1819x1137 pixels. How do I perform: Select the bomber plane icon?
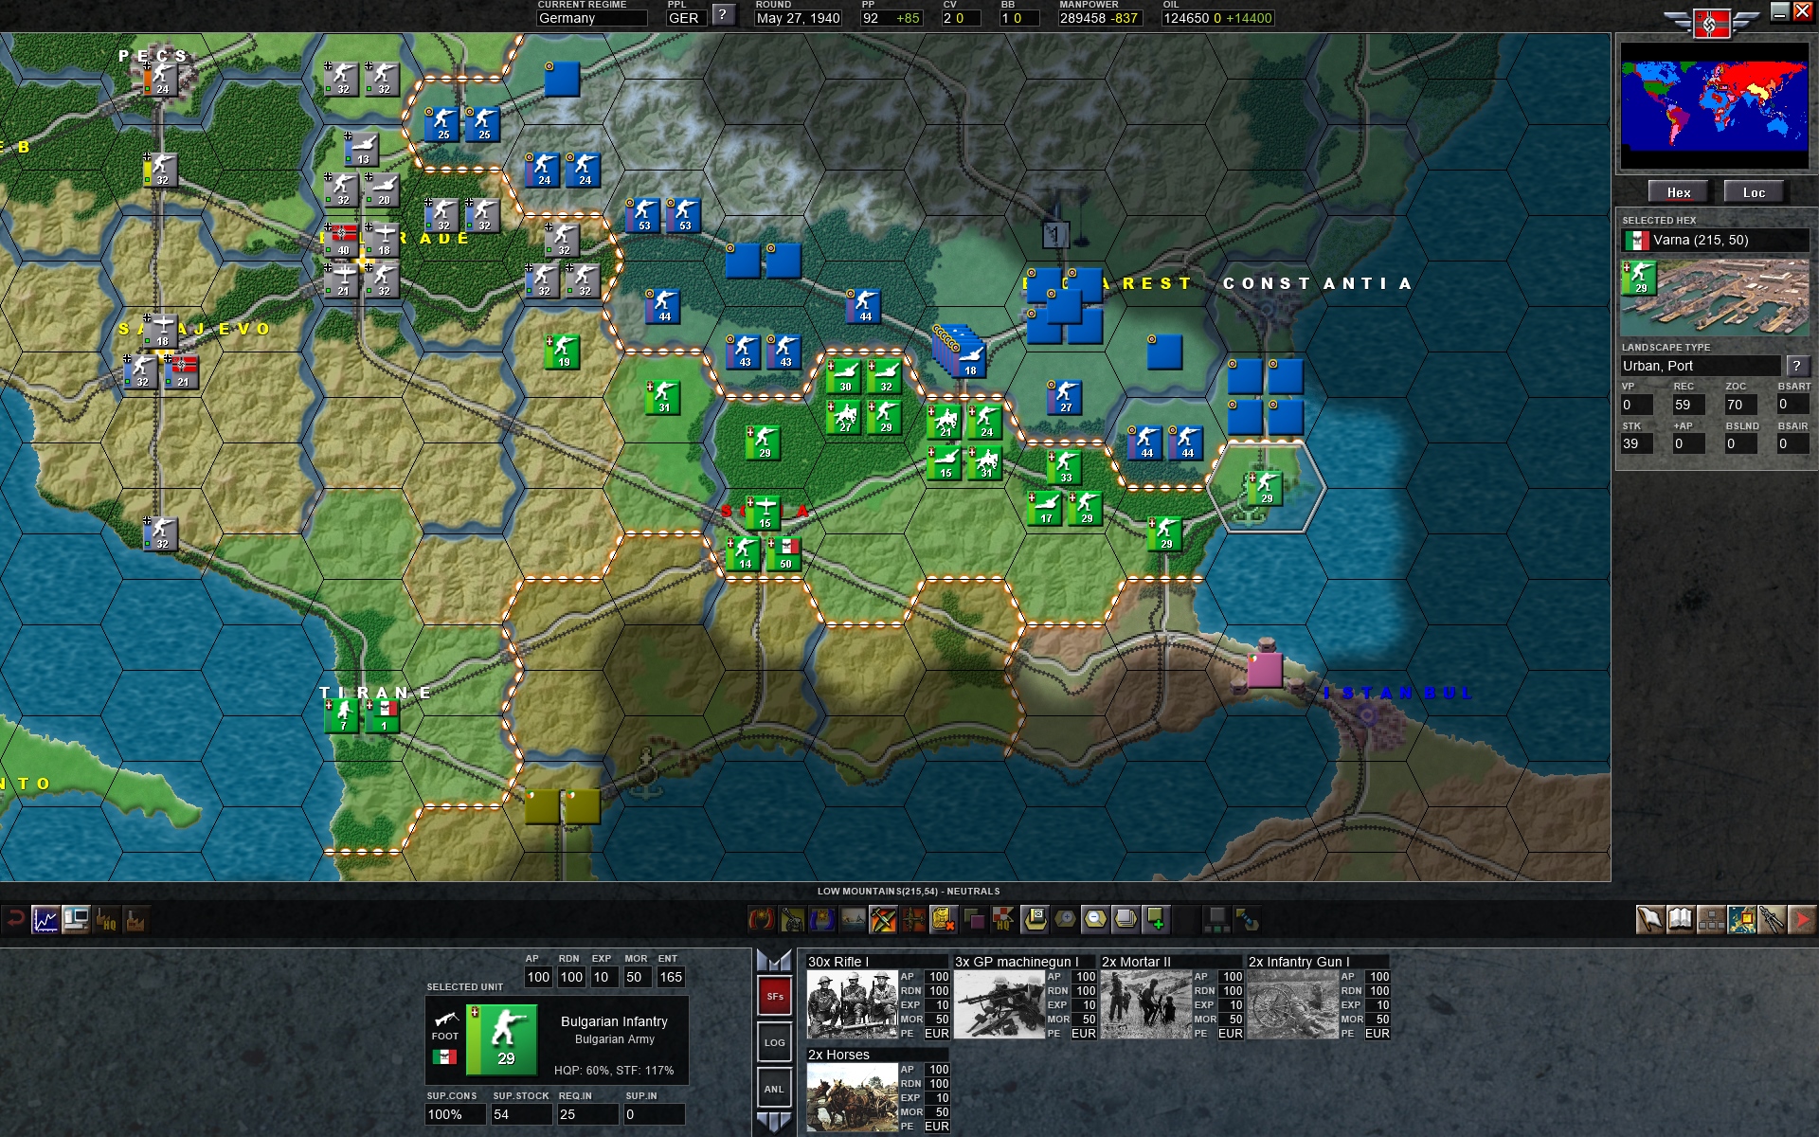click(x=913, y=919)
